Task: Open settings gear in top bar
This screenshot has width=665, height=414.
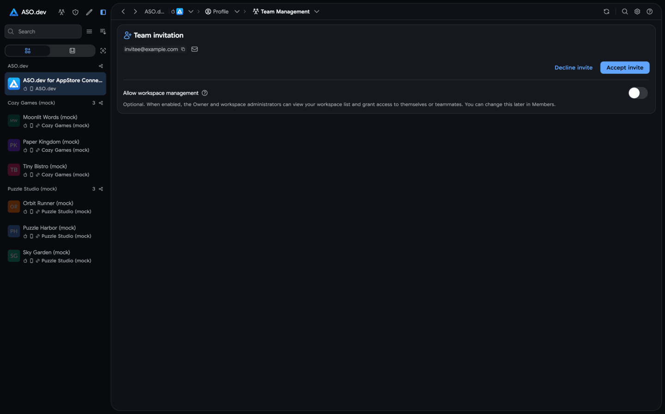Action: pos(637,12)
